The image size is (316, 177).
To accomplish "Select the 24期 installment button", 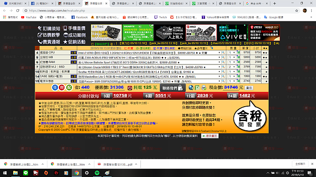I will (x=232, y=96).
